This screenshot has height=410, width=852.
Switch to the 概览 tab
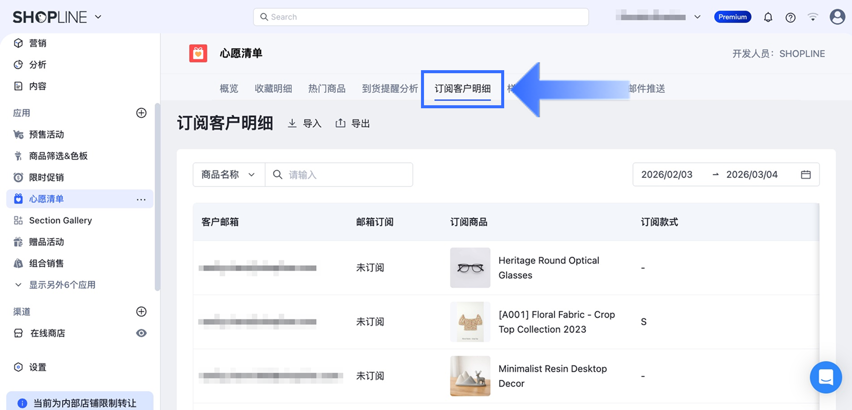click(x=229, y=89)
